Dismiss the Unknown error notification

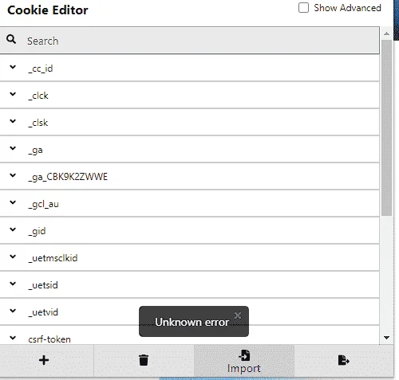click(238, 315)
